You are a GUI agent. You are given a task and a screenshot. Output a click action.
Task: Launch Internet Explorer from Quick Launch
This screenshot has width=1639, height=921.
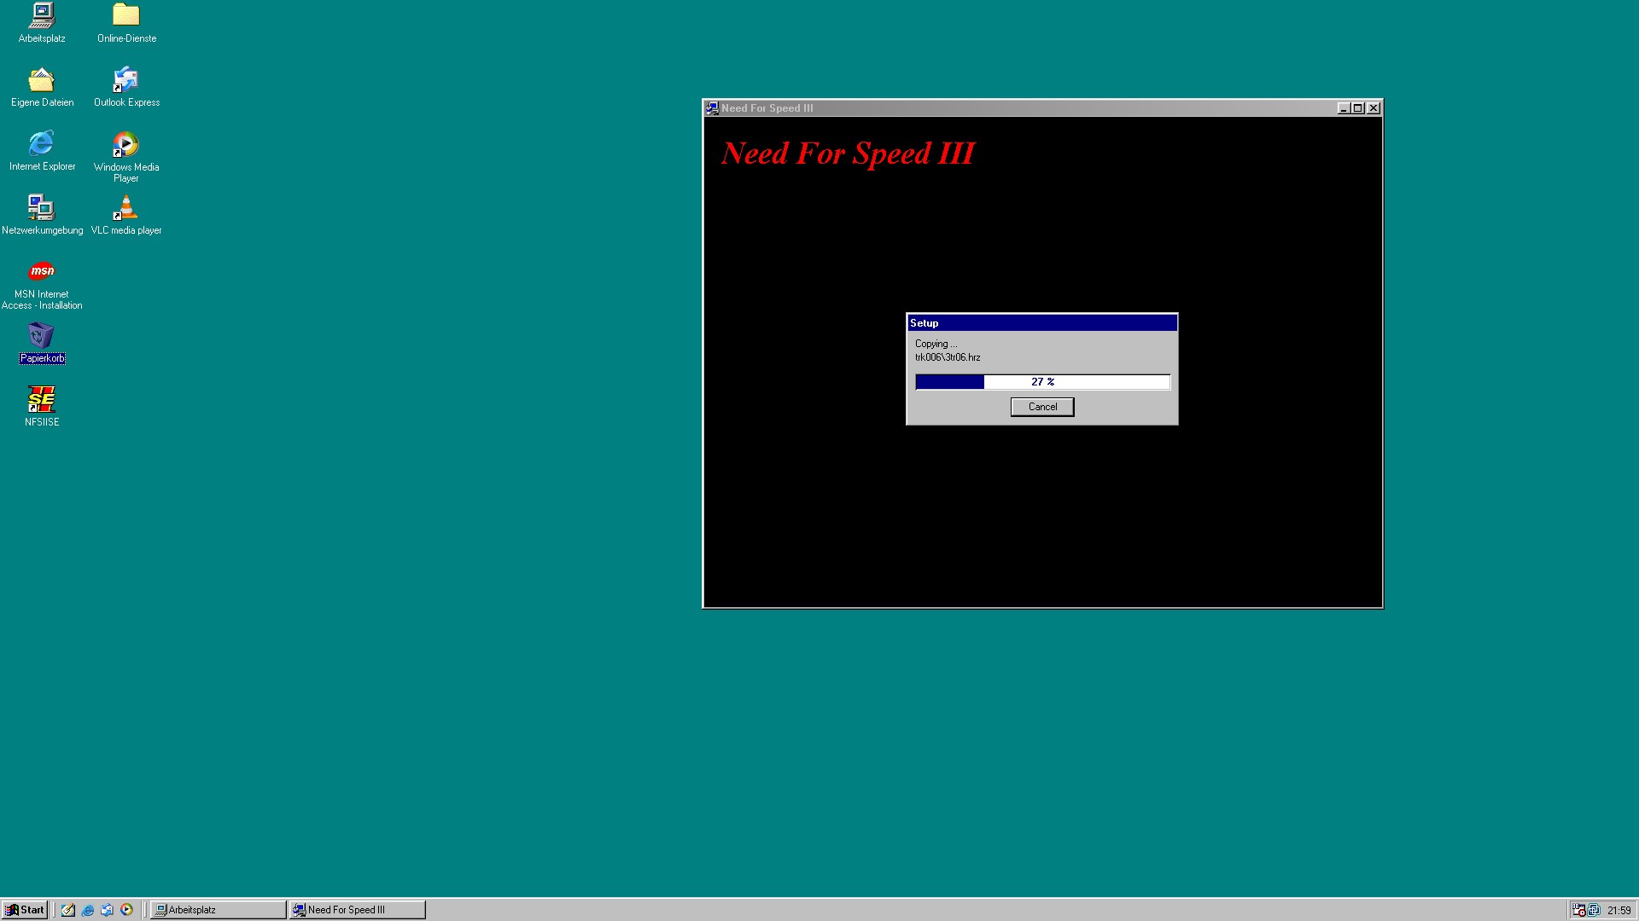[x=87, y=910]
